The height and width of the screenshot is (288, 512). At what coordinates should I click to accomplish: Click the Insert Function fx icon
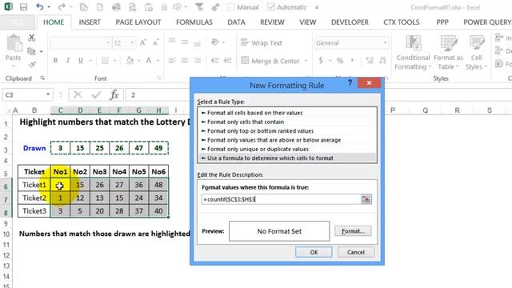(114, 95)
